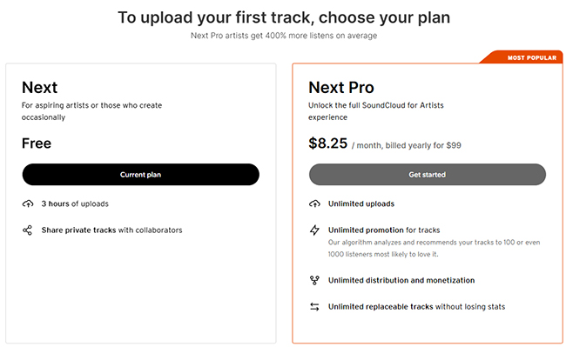Click the replace arrows icon
566x347 pixels.
pos(314,307)
